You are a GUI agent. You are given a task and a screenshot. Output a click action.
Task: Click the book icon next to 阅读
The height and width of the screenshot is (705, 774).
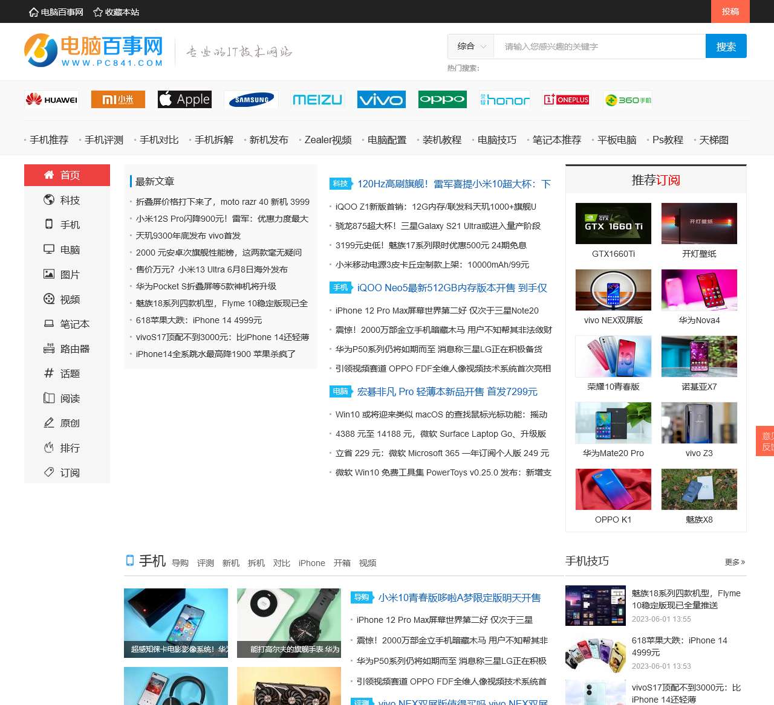tap(49, 398)
